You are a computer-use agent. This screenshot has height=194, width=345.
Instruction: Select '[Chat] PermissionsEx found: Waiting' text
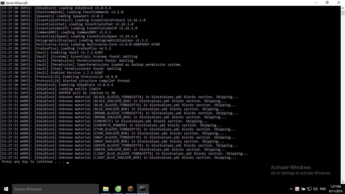click(x=86, y=69)
